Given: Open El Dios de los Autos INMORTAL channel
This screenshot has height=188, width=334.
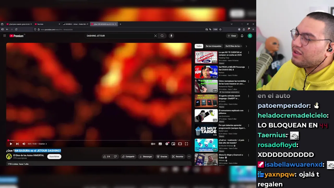Looking at the screenshot, I should coord(29,155).
